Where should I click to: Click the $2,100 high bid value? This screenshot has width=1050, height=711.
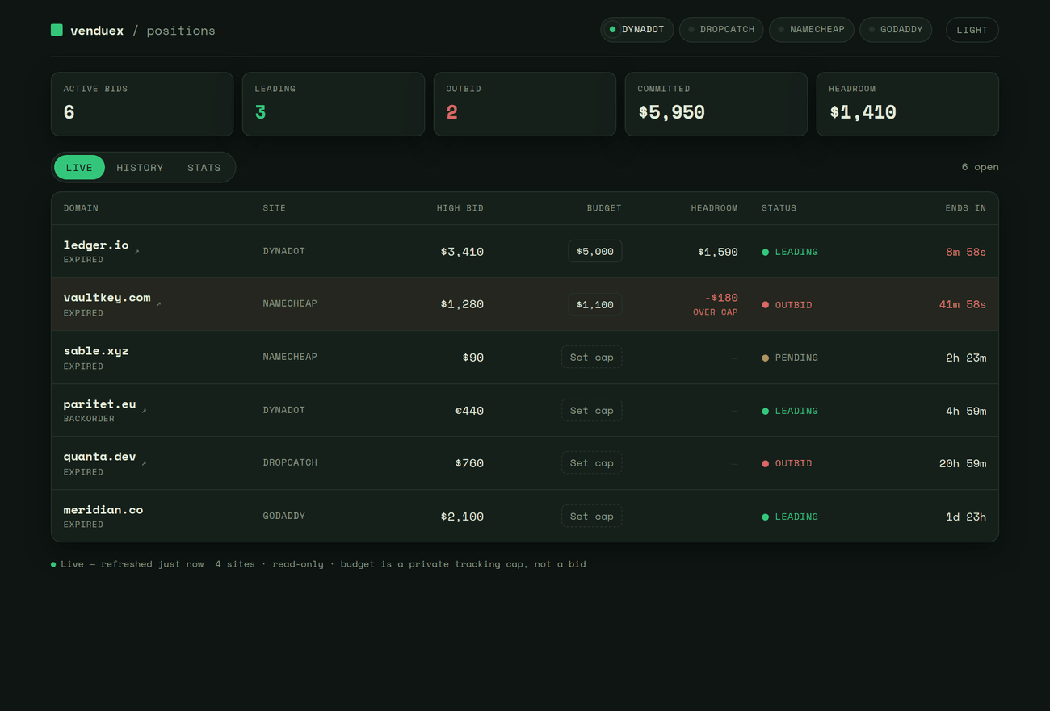point(462,517)
